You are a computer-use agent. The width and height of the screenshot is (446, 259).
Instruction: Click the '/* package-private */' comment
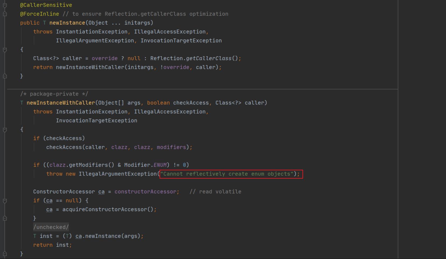pyautogui.click(x=54, y=94)
